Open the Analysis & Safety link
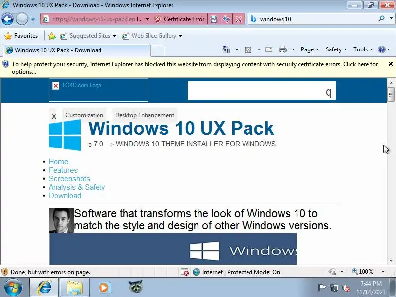The image size is (396, 297). 77,187
